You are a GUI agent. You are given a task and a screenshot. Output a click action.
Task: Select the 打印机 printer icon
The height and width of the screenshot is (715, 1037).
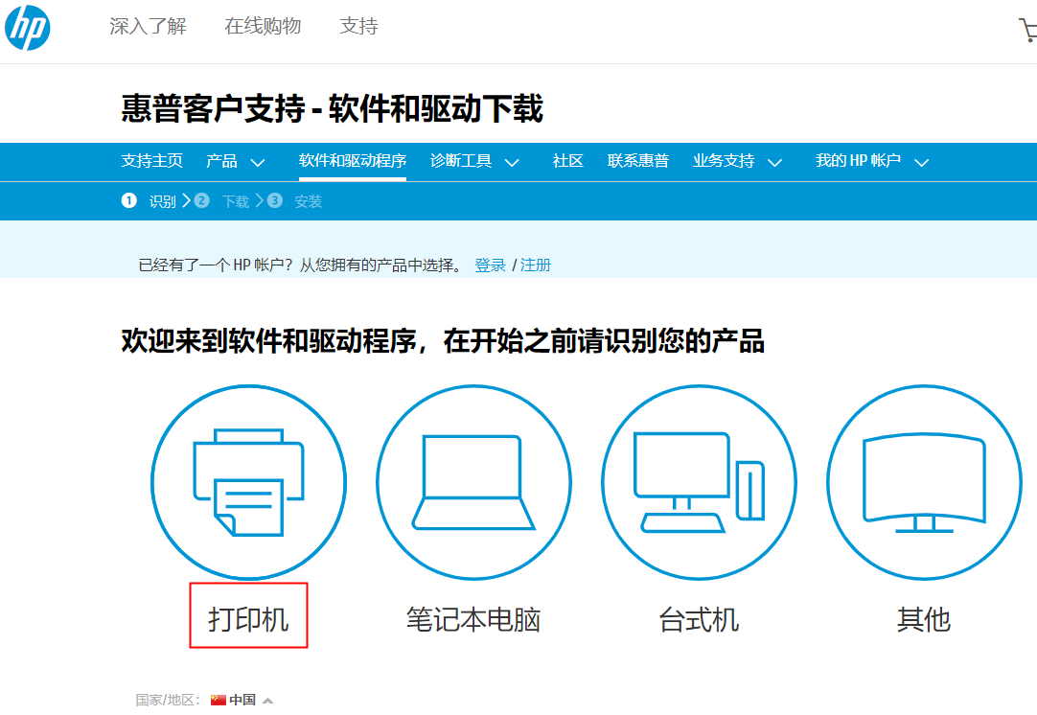(248, 482)
